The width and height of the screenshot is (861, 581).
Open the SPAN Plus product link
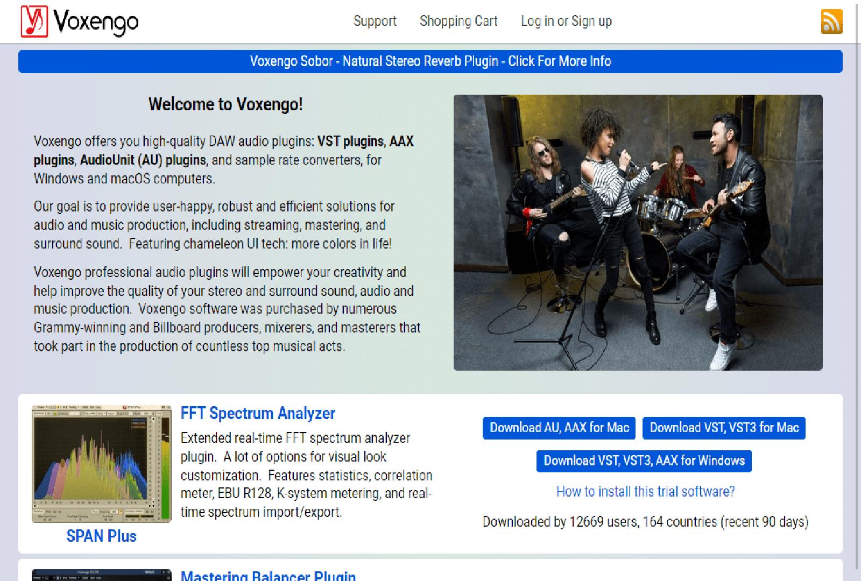coord(101,536)
